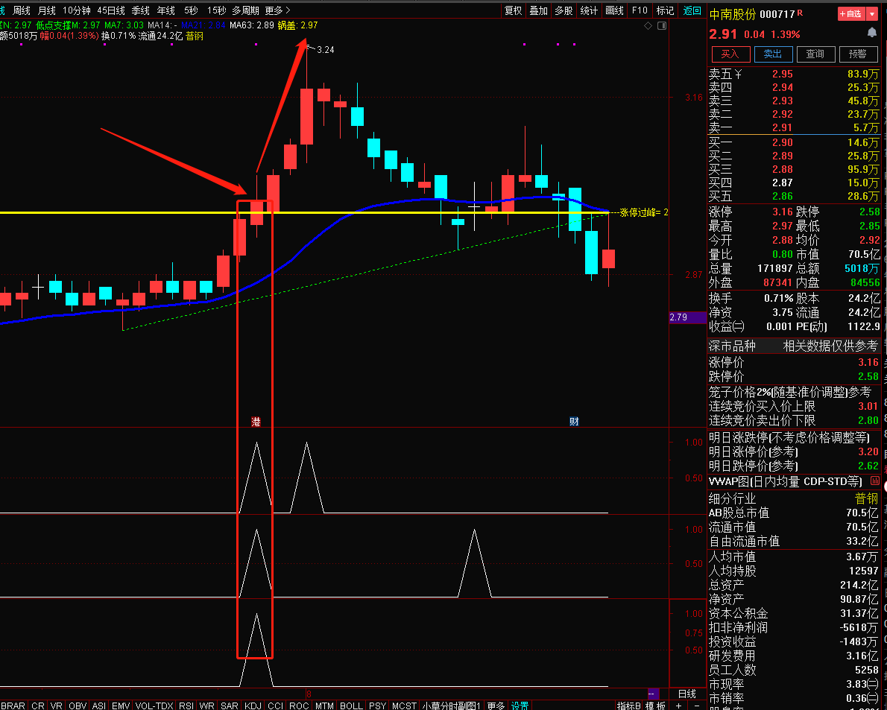Select the BOLL indicator tab
Image resolution: width=887 pixels, height=710 pixels.
click(x=351, y=706)
